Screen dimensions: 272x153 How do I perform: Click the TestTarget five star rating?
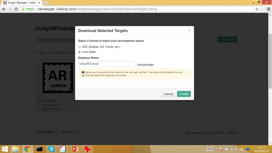pyautogui.click(x=49, y=105)
